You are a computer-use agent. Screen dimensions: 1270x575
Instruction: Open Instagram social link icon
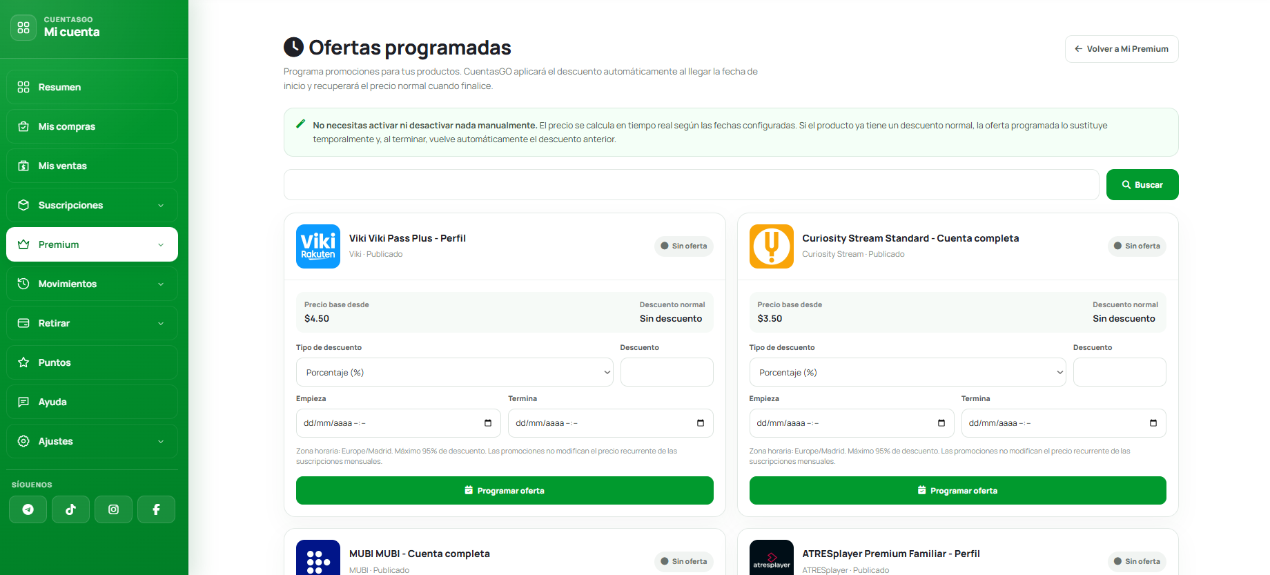(114, 509)
